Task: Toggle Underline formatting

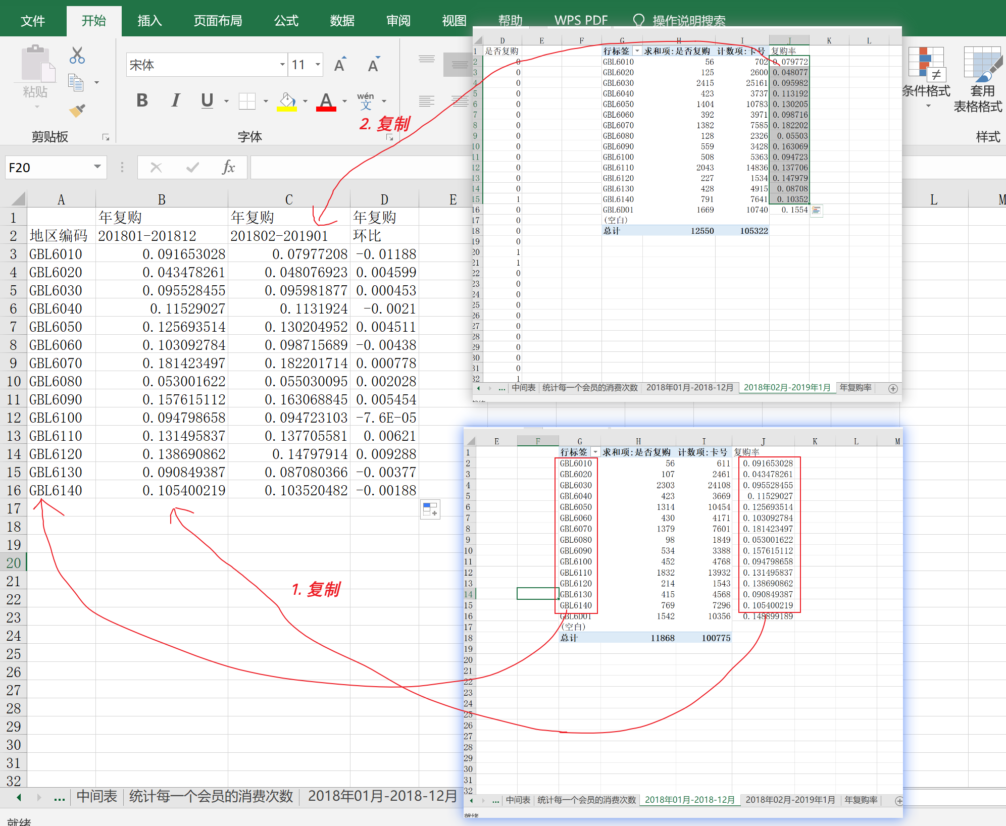Action: coord(207,100)
